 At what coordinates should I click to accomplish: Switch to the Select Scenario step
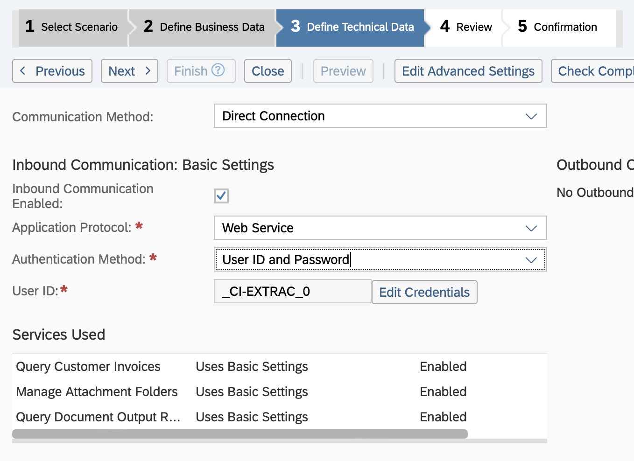pos(72,27)
